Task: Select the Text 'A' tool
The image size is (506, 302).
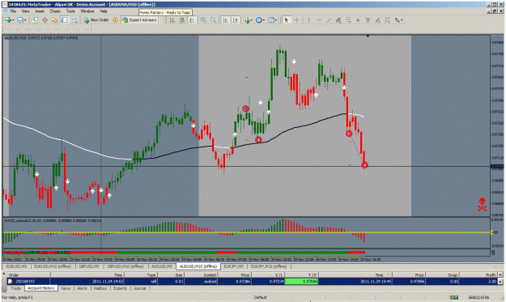Action: click(x=358, y=20)
